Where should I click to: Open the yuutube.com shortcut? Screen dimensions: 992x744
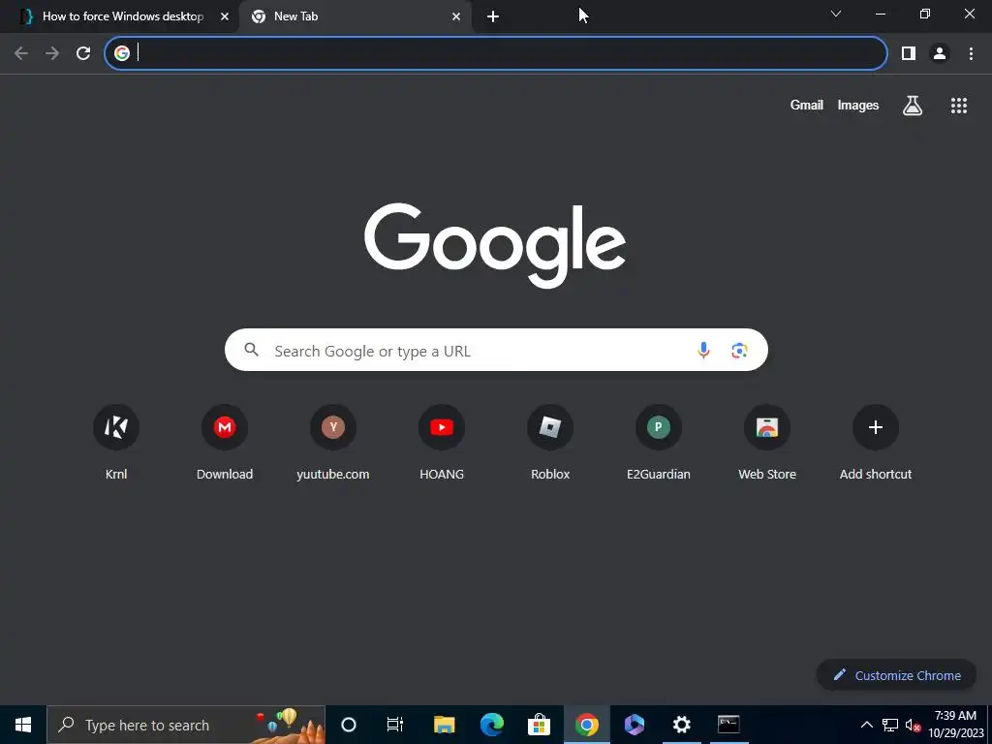[333, 443]
